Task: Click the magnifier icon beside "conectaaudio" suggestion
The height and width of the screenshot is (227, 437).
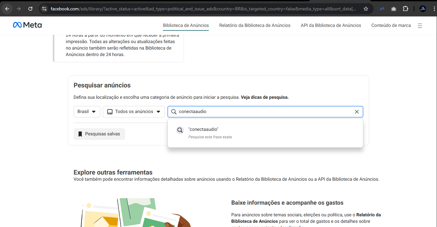Action: click(180, 130)
